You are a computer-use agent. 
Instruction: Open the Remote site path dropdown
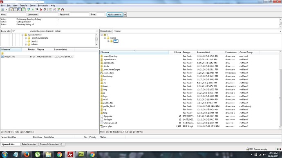click(x=280, y=31)
